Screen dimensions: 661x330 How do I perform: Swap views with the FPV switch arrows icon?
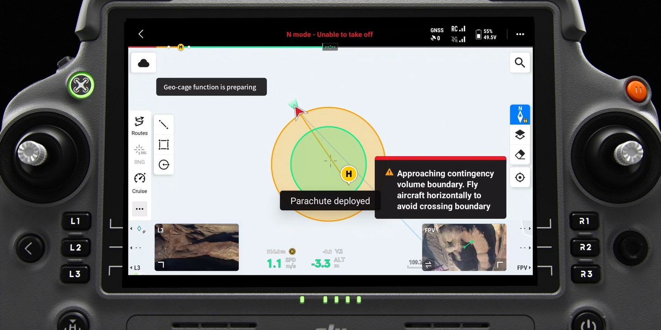(x=428, y=264)
